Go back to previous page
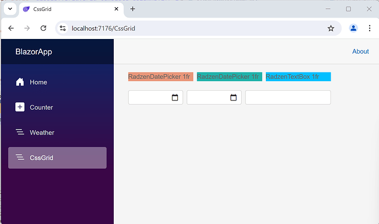Viewport: 379px width, 224px height. coord(12,29)
